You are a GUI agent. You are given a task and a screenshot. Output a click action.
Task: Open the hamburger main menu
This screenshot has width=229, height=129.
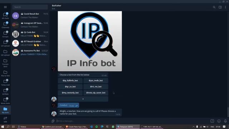tap(5, 7)
